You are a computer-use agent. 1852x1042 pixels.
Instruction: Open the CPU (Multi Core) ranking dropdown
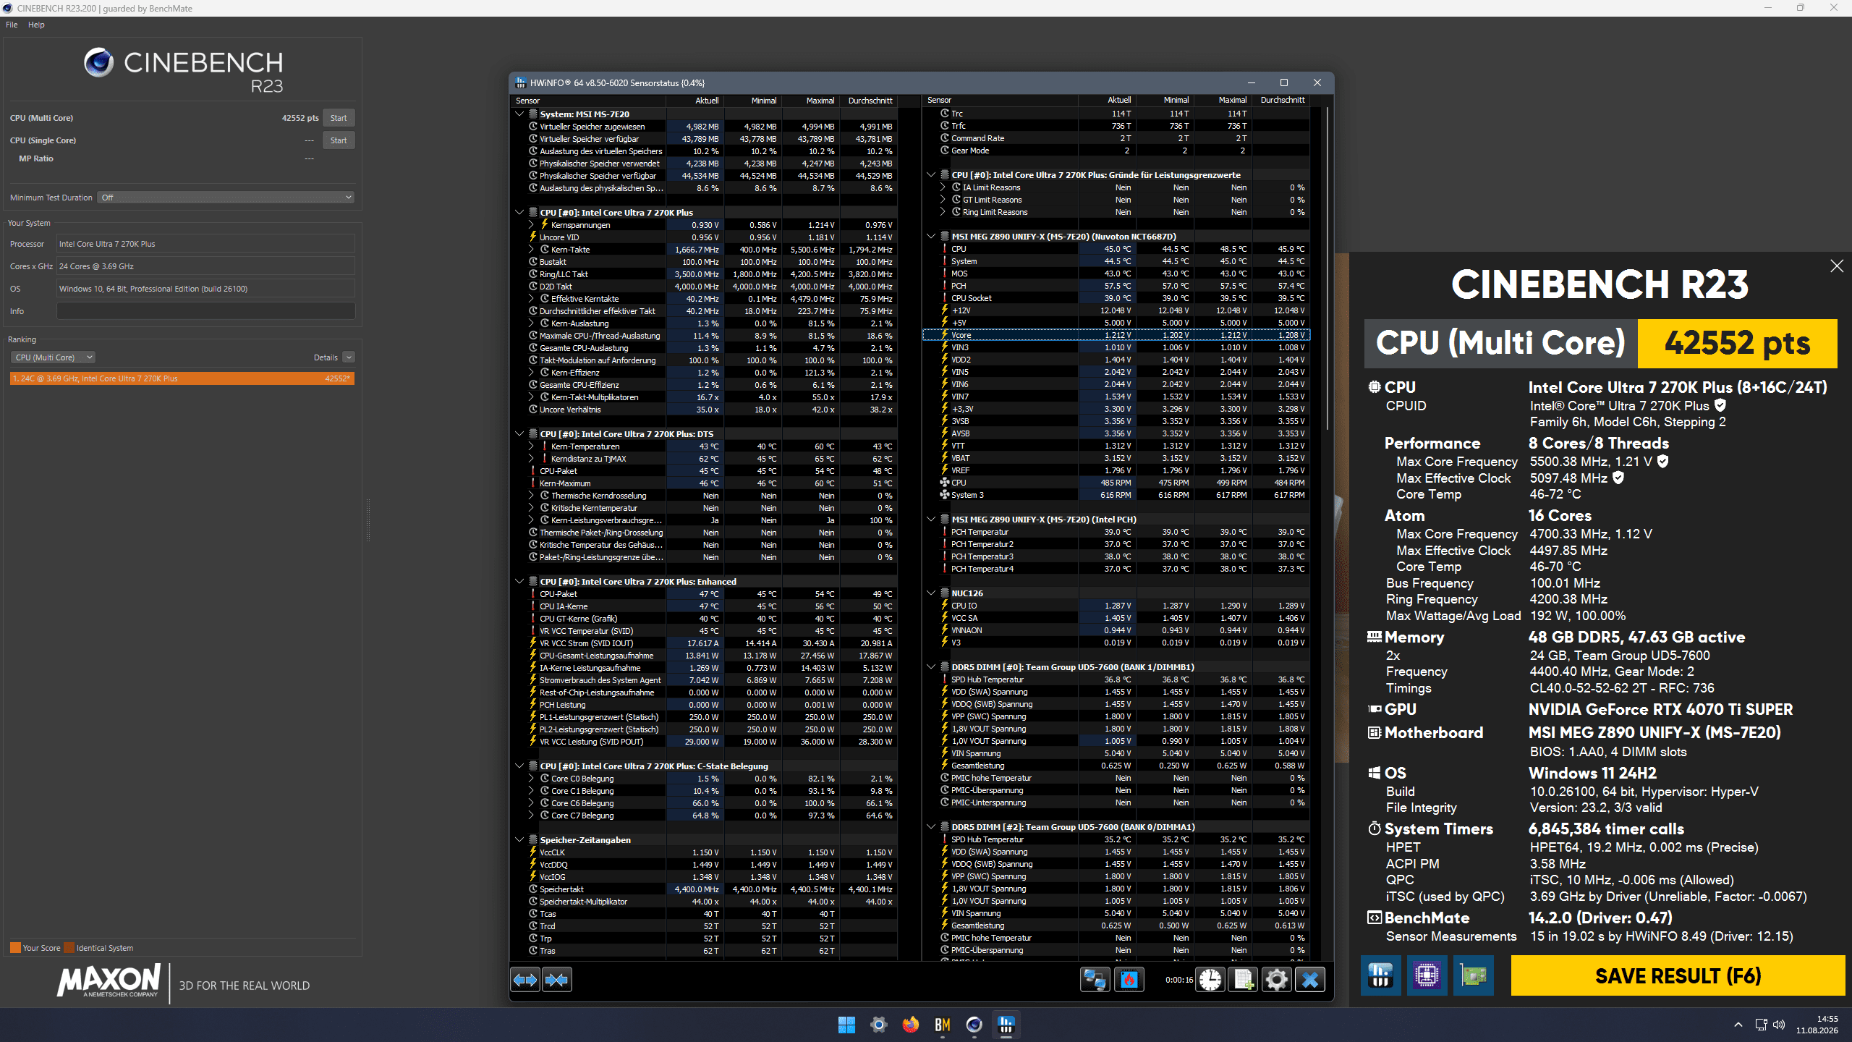click(x=53, y=357)
